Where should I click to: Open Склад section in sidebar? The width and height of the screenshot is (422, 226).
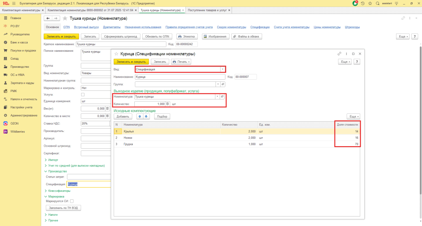(14, 58)
